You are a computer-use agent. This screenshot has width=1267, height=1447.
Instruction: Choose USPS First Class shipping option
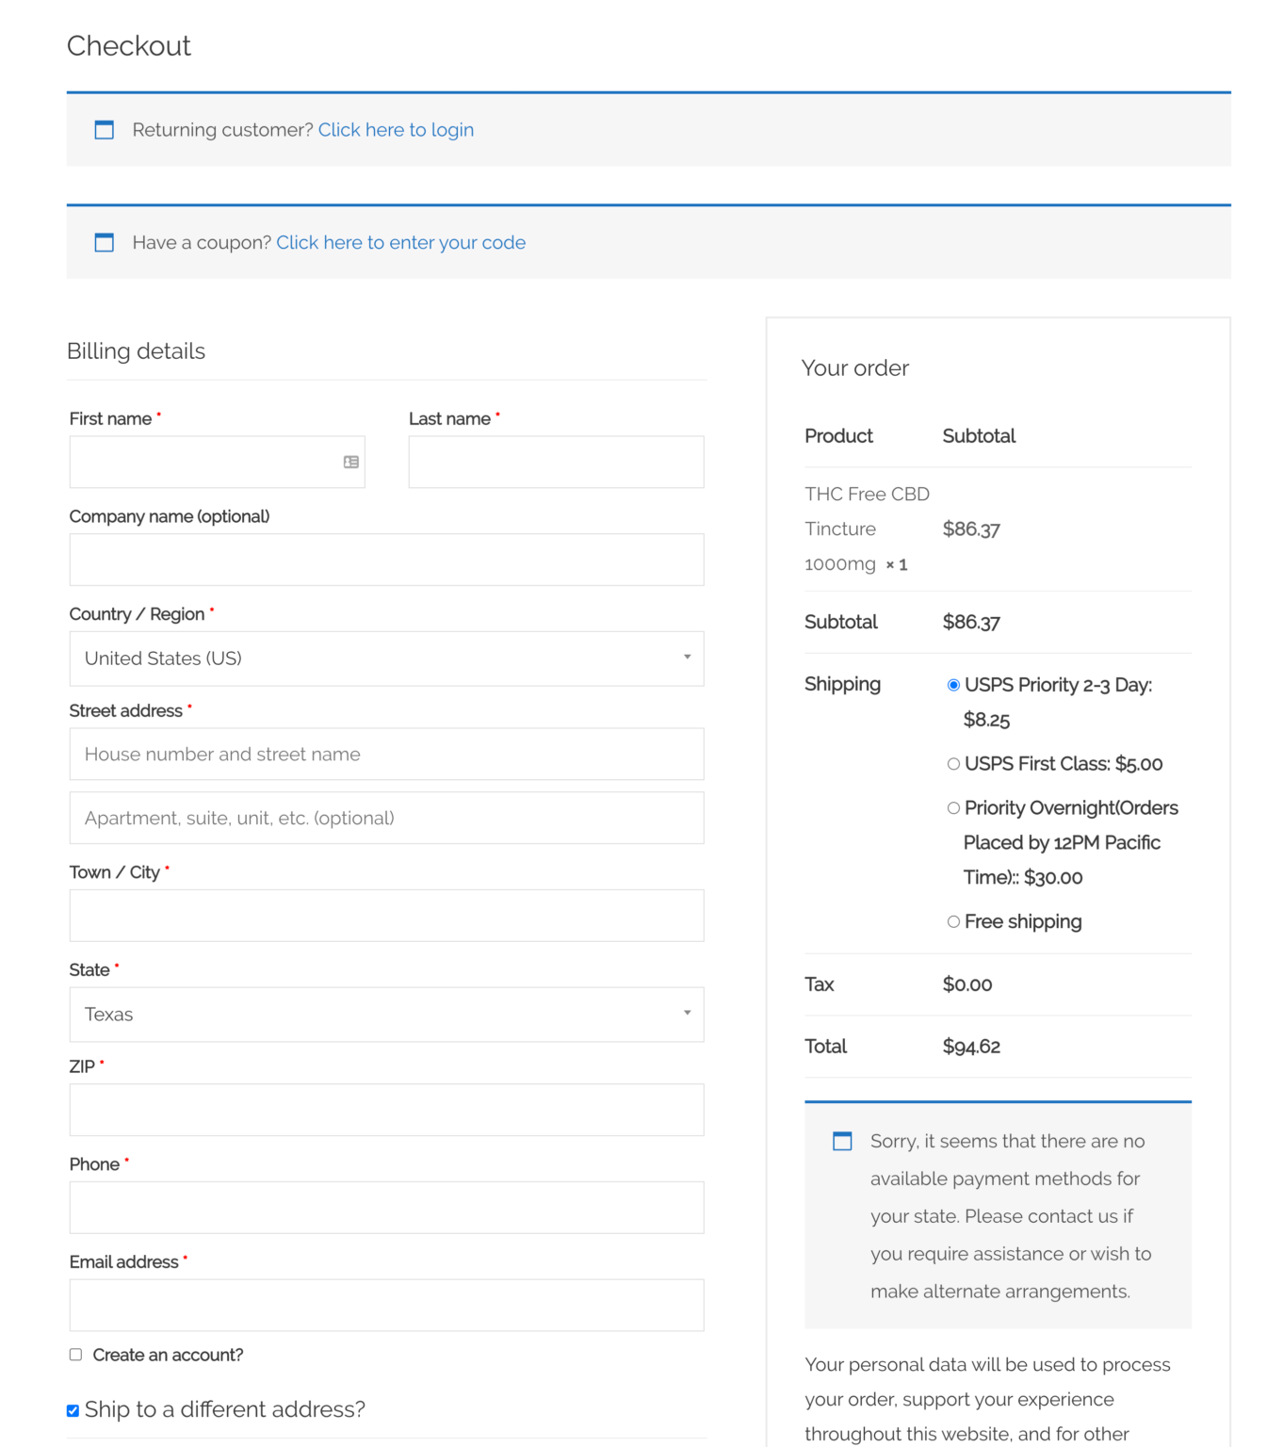point(953,764)
